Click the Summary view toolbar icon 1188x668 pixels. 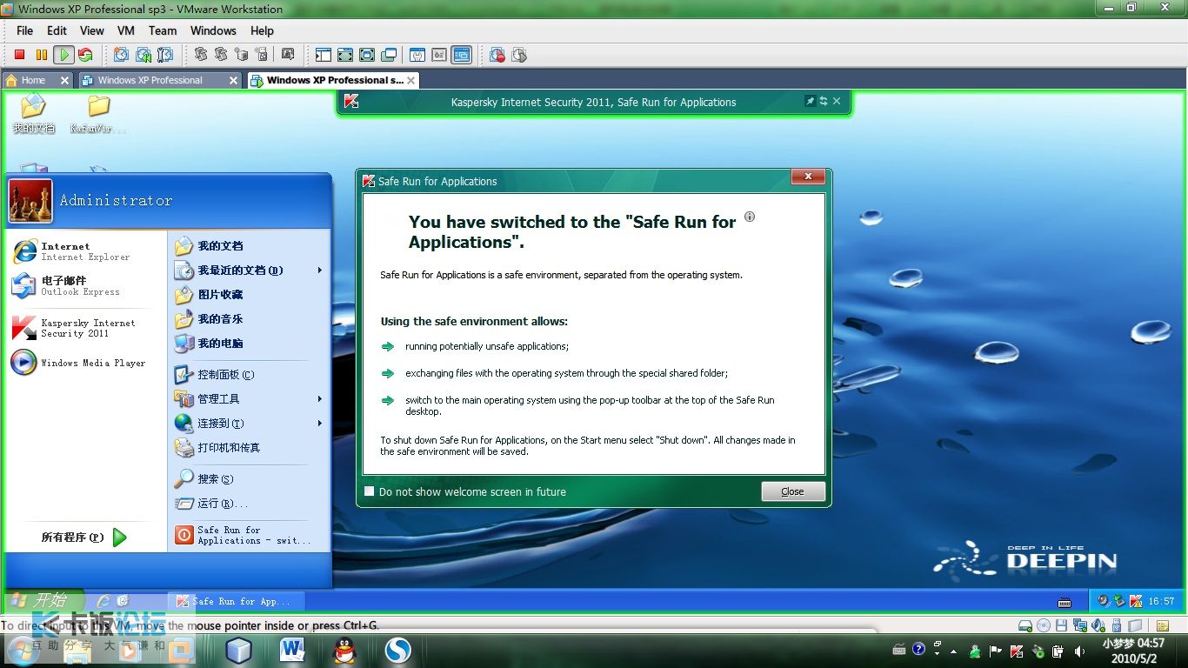tap(417, 55)
